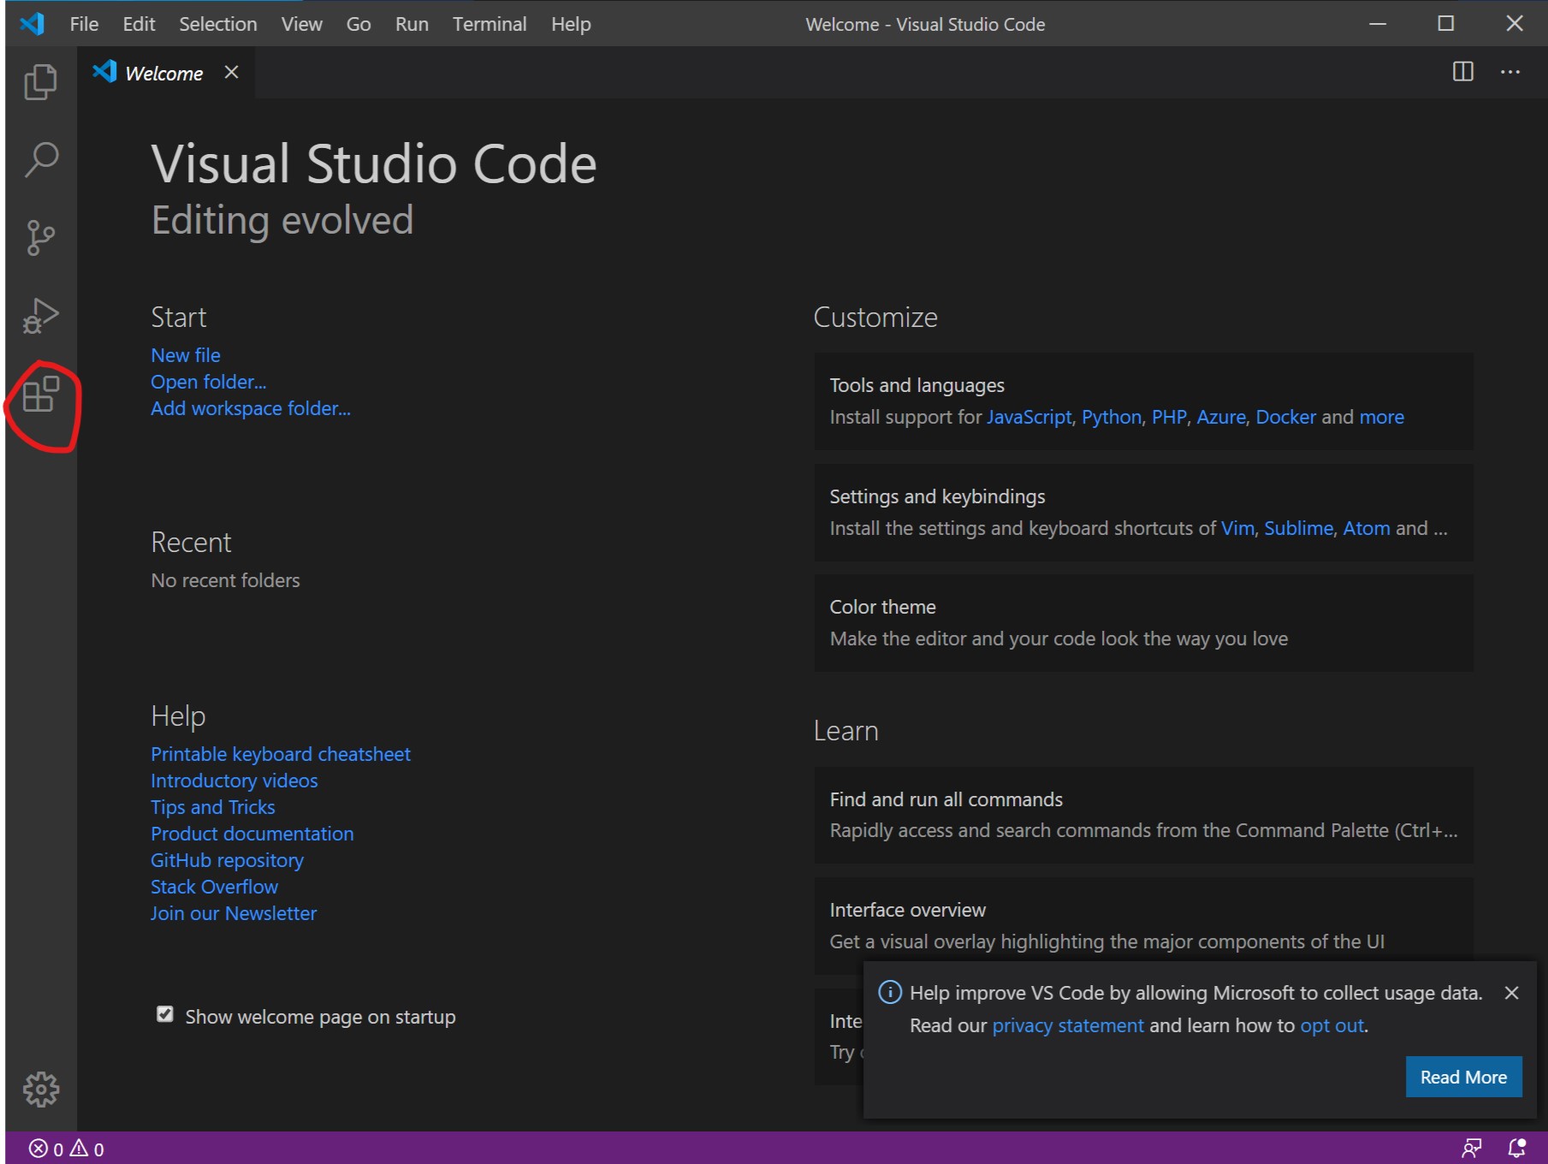1548x1164 pixels.
Task: Open the Source Control view
Action: click(x=40, y=238)
